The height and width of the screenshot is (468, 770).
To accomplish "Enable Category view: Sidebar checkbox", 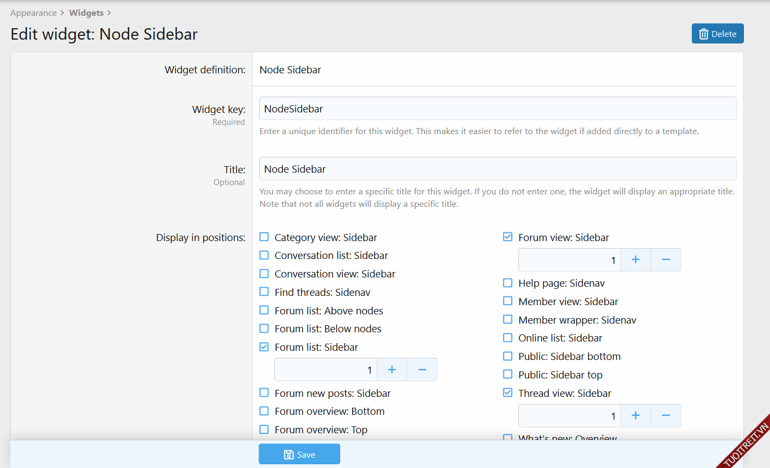I will pyautogui.click(x=264, y=237).
